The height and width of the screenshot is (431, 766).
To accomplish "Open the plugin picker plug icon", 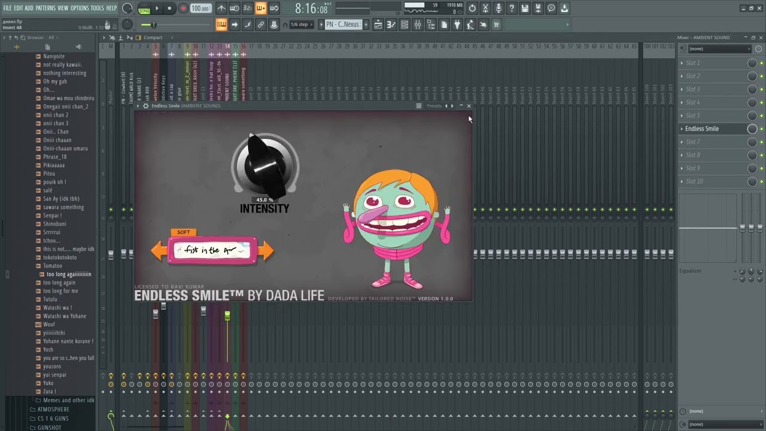I will pyautogui.click(x=457, y=25).
